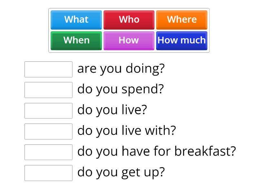Select the blue 'What' word tile

click(x=76, y=20)
